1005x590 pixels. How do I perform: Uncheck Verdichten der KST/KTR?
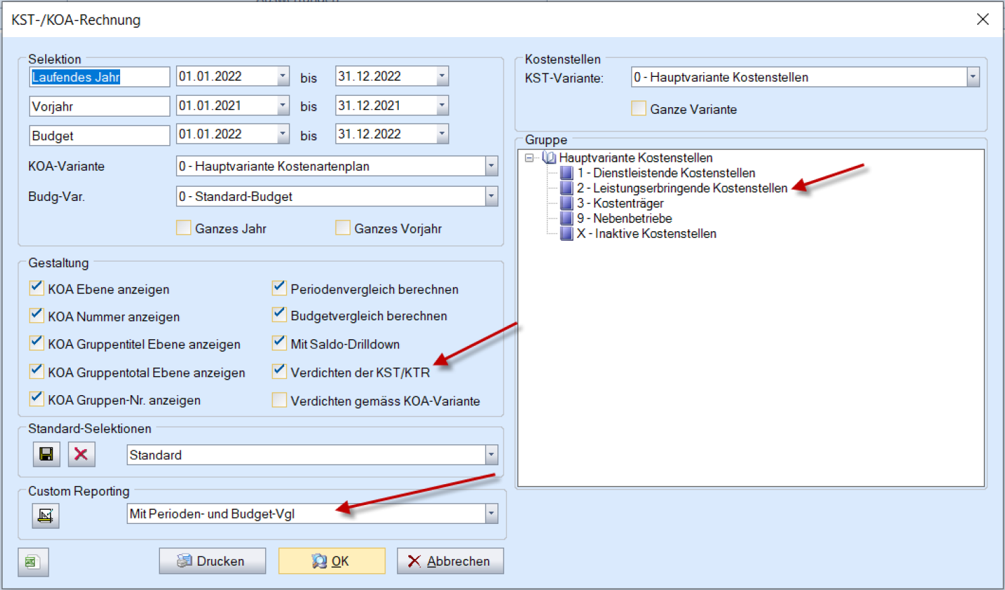pyautogui.click(x=279, y=372)
